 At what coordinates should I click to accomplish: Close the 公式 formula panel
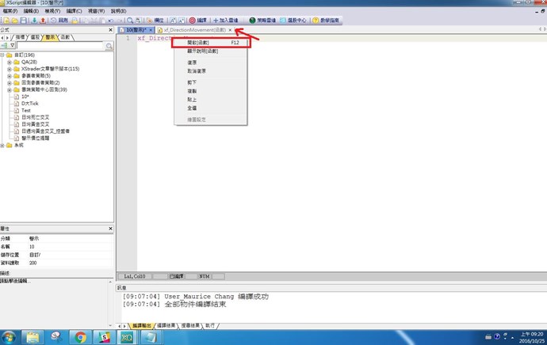110,30
